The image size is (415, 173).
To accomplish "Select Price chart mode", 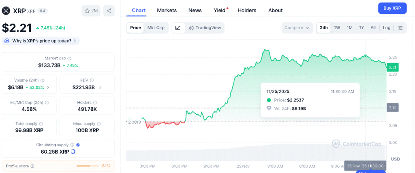I will tap(135, 28).
